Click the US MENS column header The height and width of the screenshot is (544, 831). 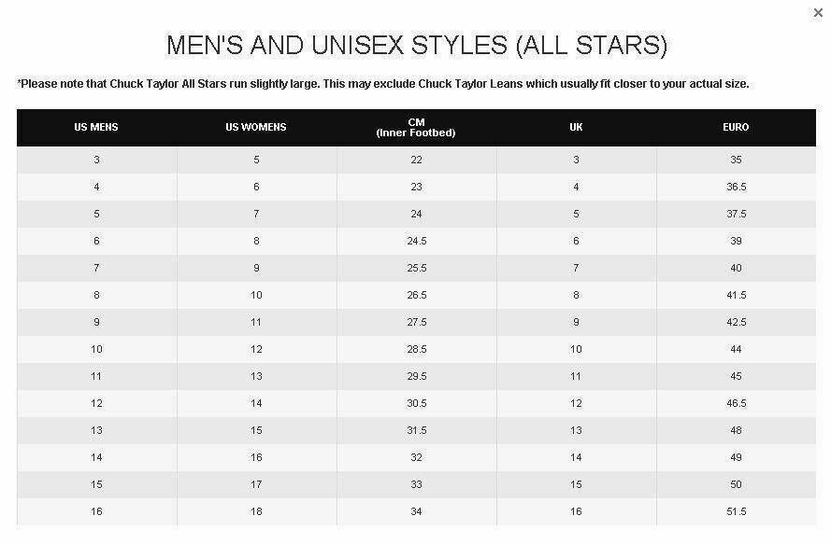(x=96, y=127)
